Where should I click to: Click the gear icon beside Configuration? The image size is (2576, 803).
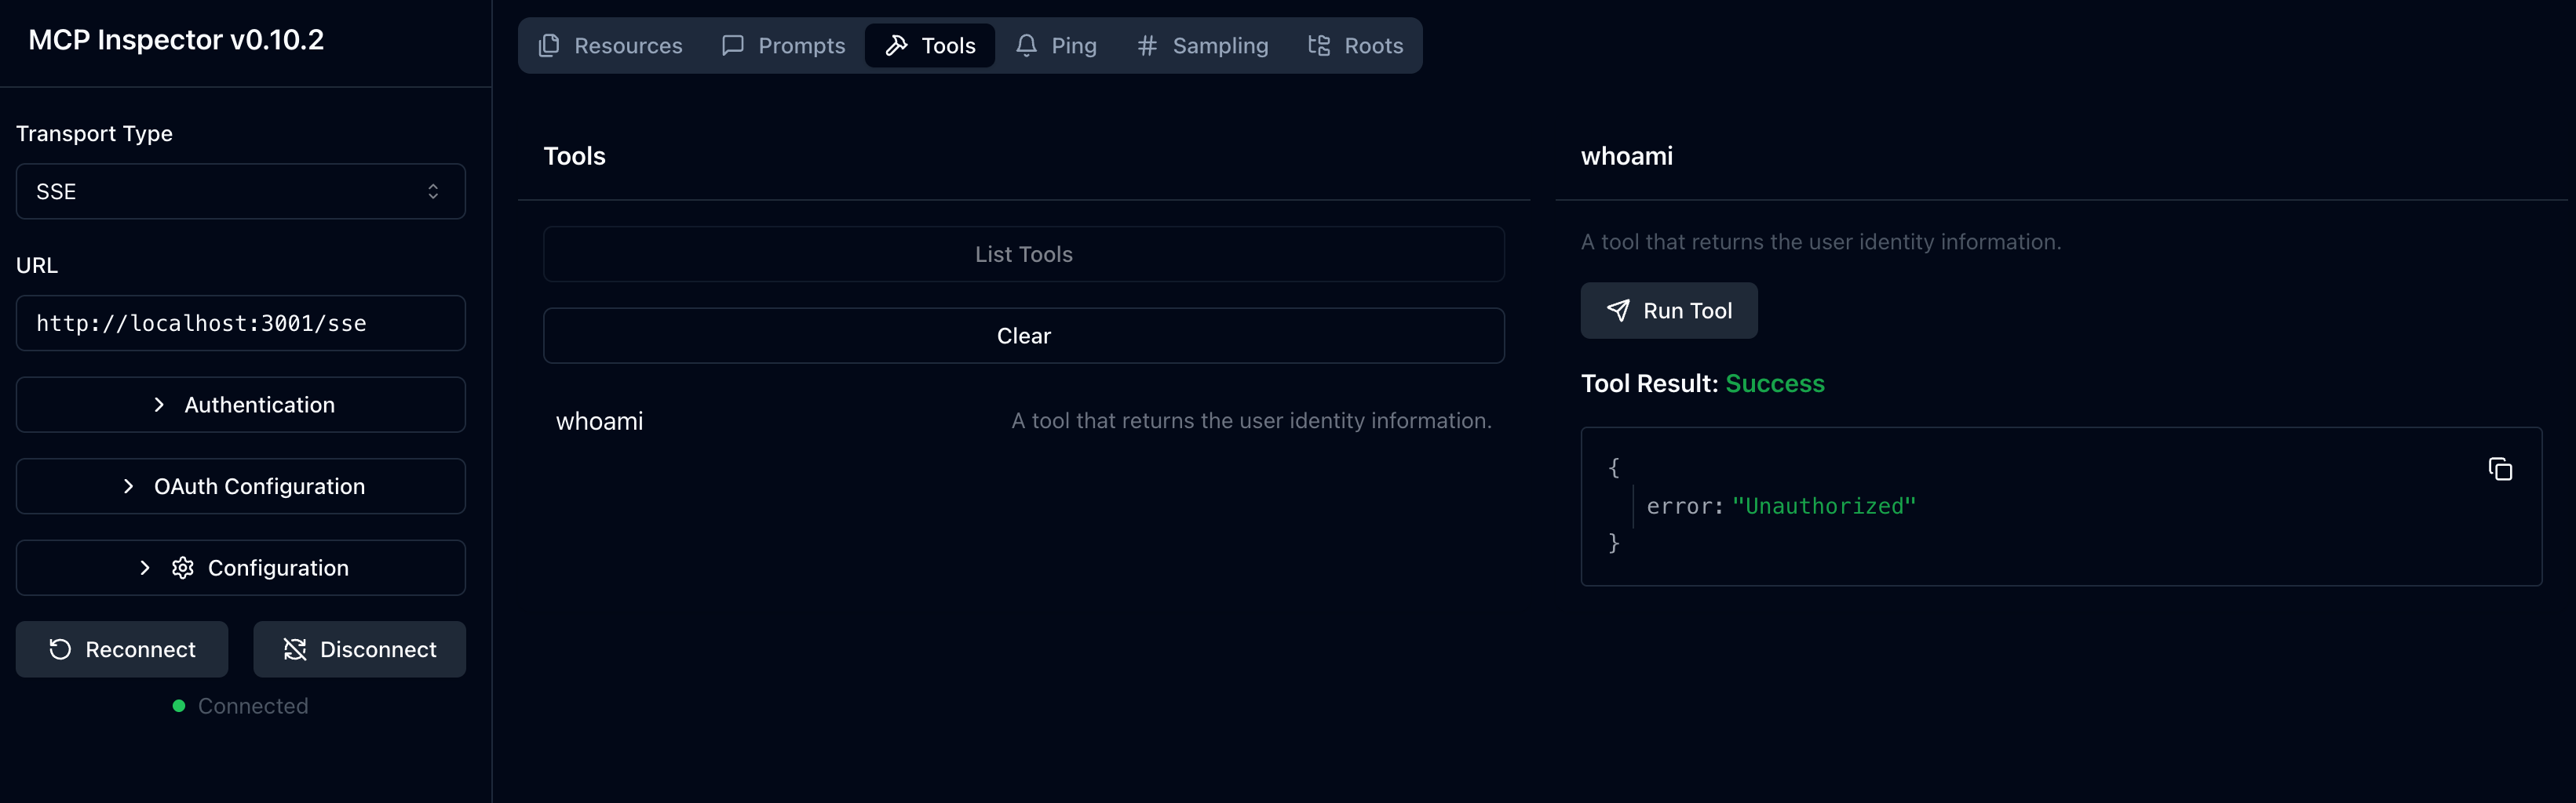pyautogui.click(x=182, y=569)
